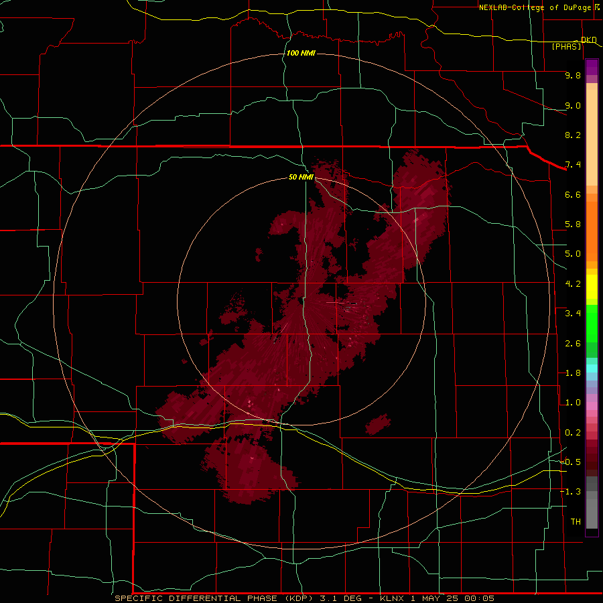
Task: Click the KLNX radar site identifier
Action: pos(392,598)
